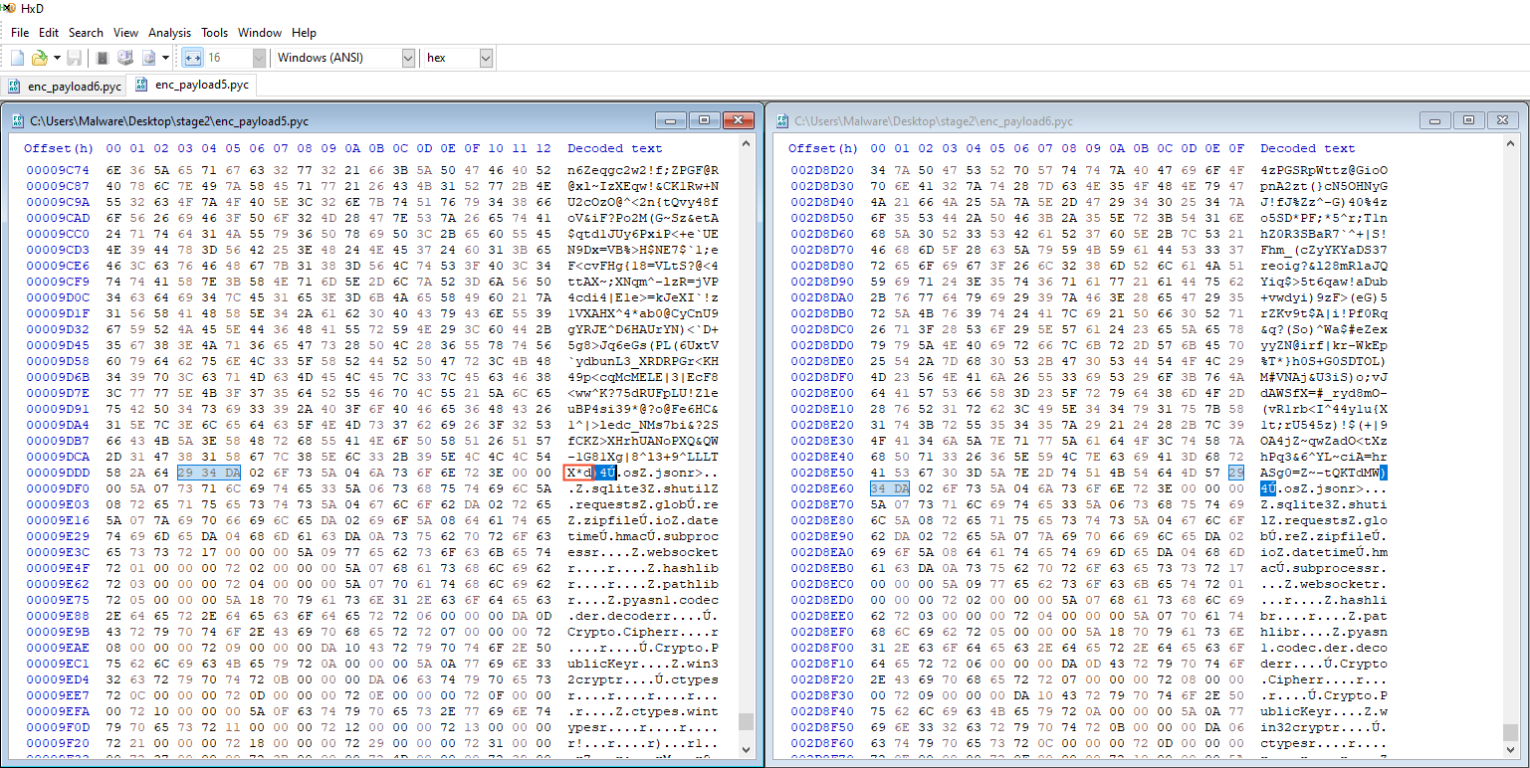Click highlighted bytes '34 DA' in right pane
This screenshot has width=1530, height=768.
click(888, 488)
